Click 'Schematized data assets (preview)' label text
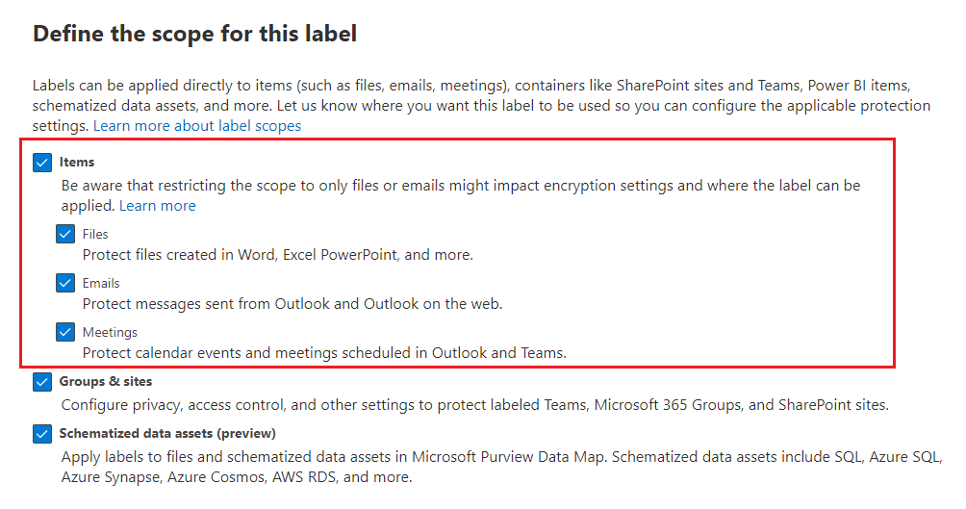This screenshot has width=966, height=509. (167, 434)
